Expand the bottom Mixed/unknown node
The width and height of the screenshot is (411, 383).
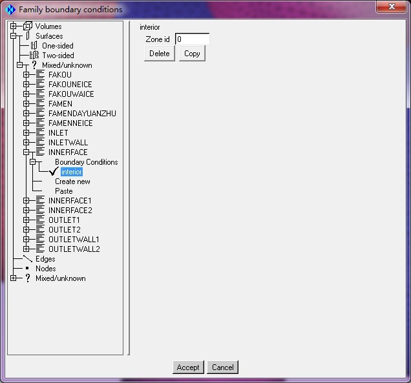(14, 278)
